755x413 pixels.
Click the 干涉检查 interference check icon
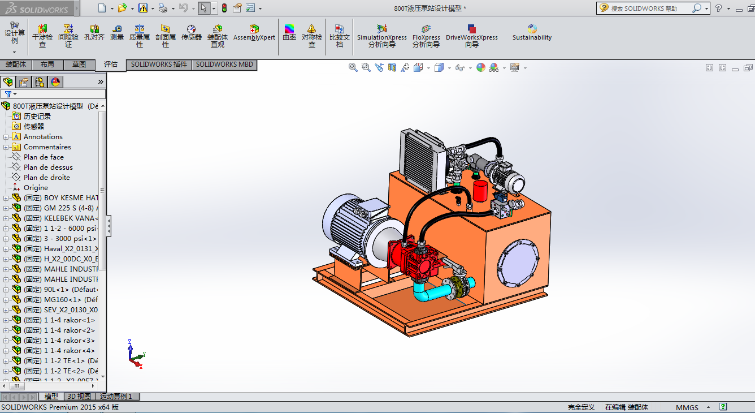click(42, 34)
